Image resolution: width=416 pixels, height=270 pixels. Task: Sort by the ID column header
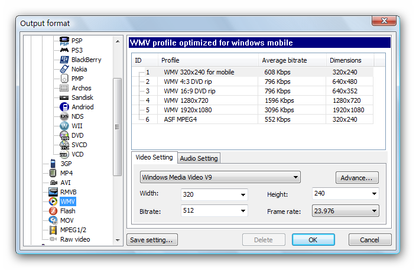pos(145,60)
